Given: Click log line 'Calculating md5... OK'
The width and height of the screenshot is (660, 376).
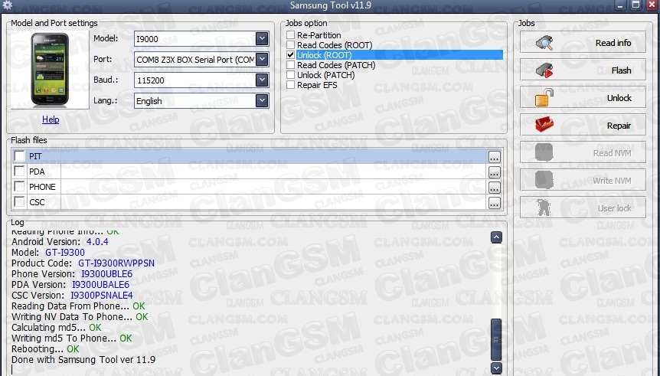Looking at the screenshot, I should click(x=57, y=327).
